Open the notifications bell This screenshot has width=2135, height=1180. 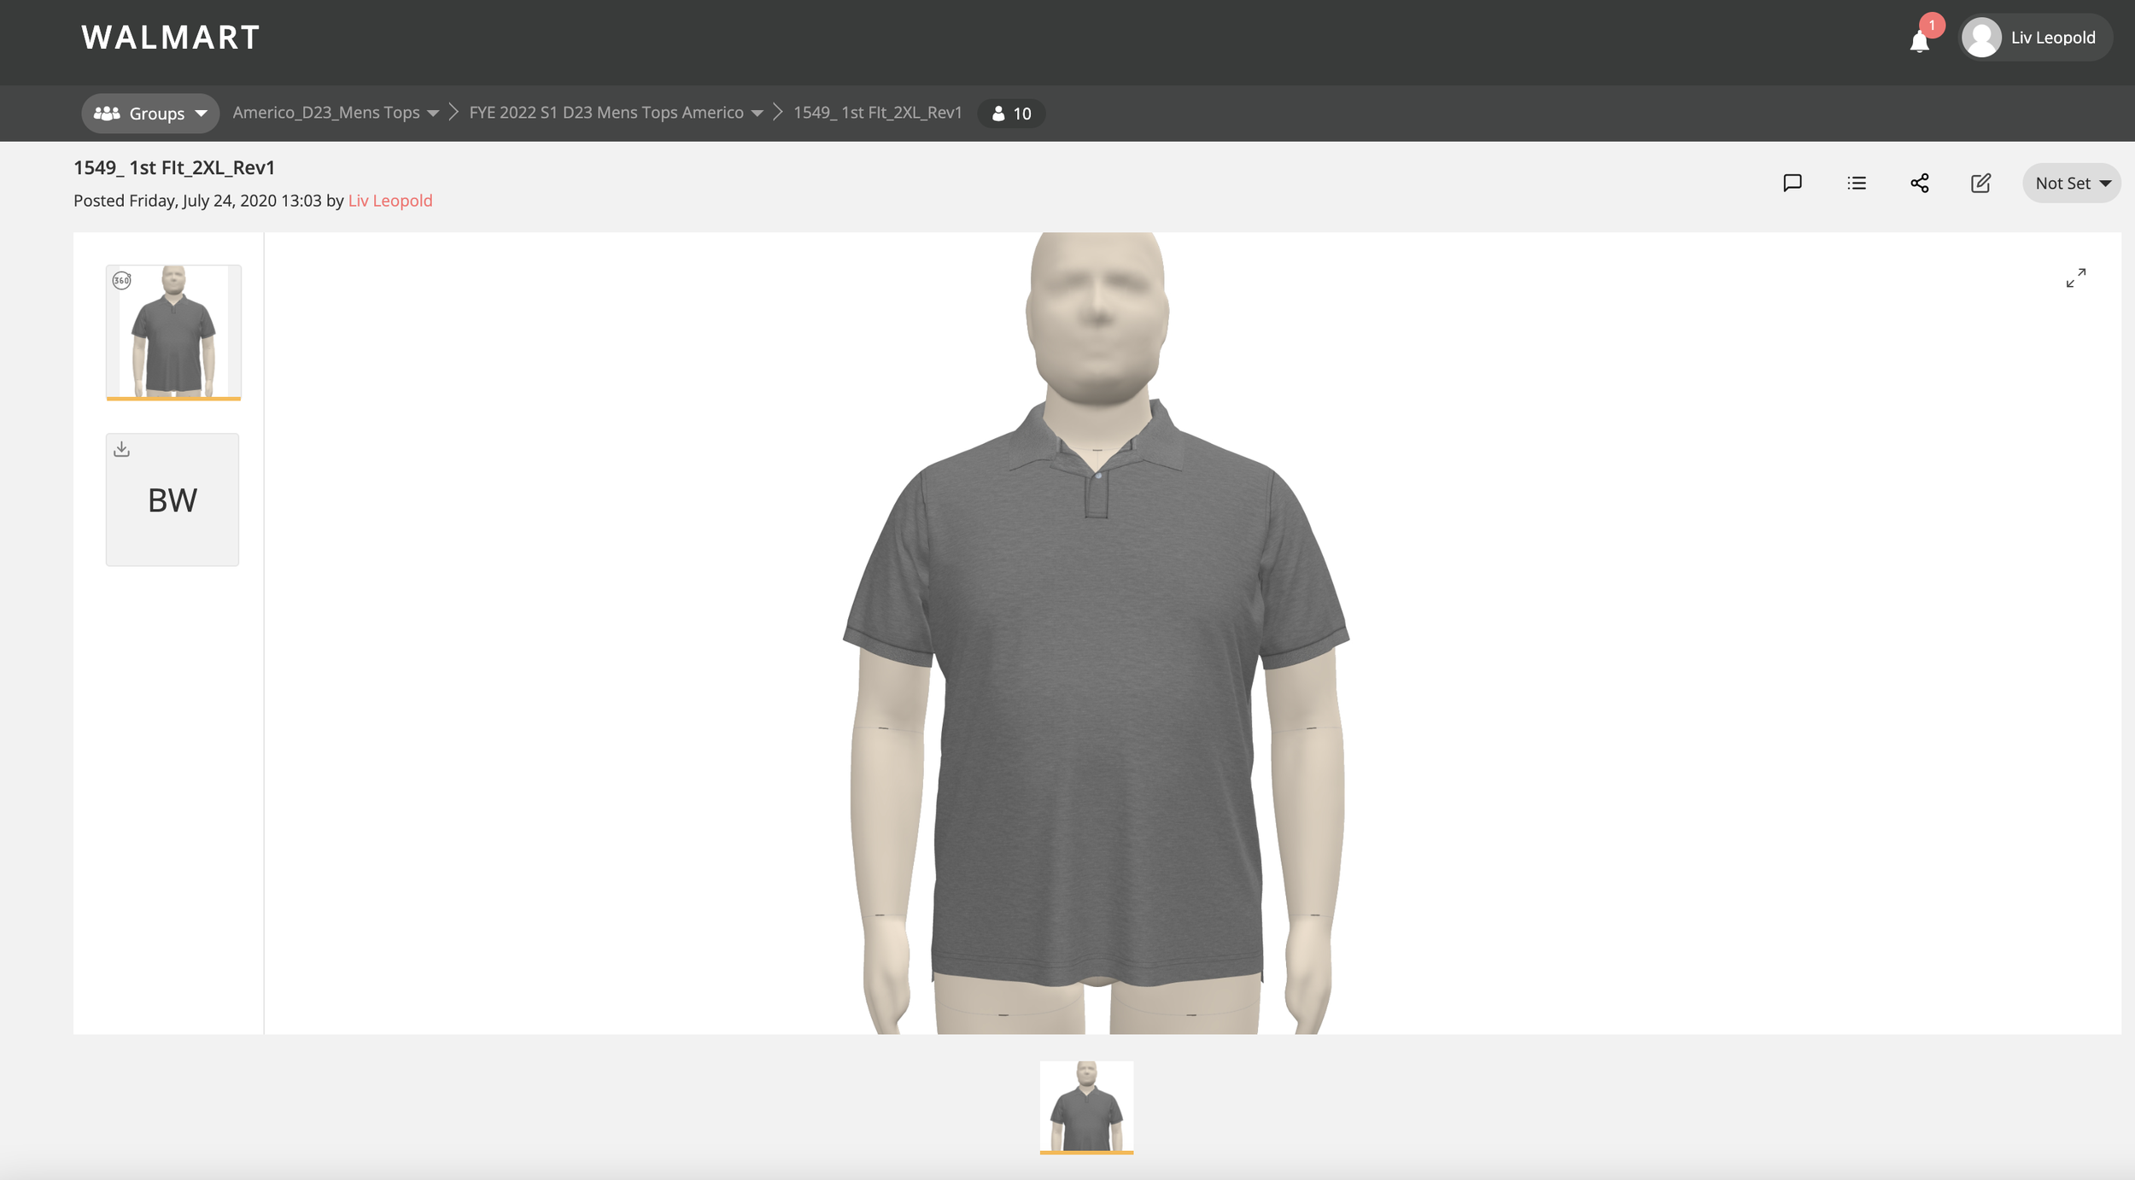[1919, 41]
